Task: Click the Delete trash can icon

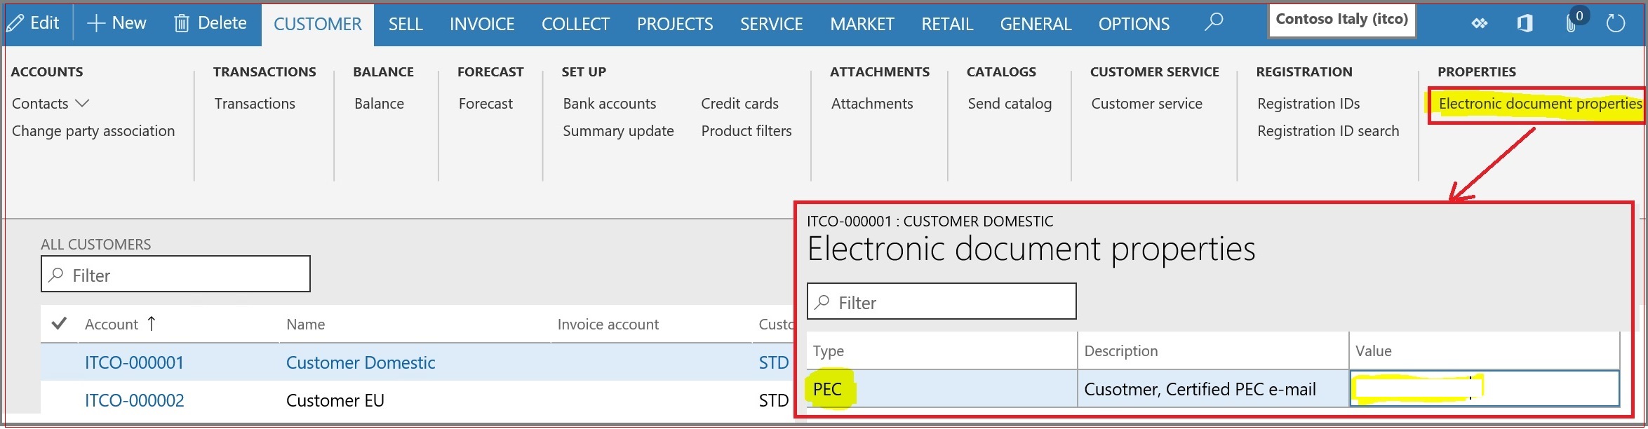Action: click(182, 23)
